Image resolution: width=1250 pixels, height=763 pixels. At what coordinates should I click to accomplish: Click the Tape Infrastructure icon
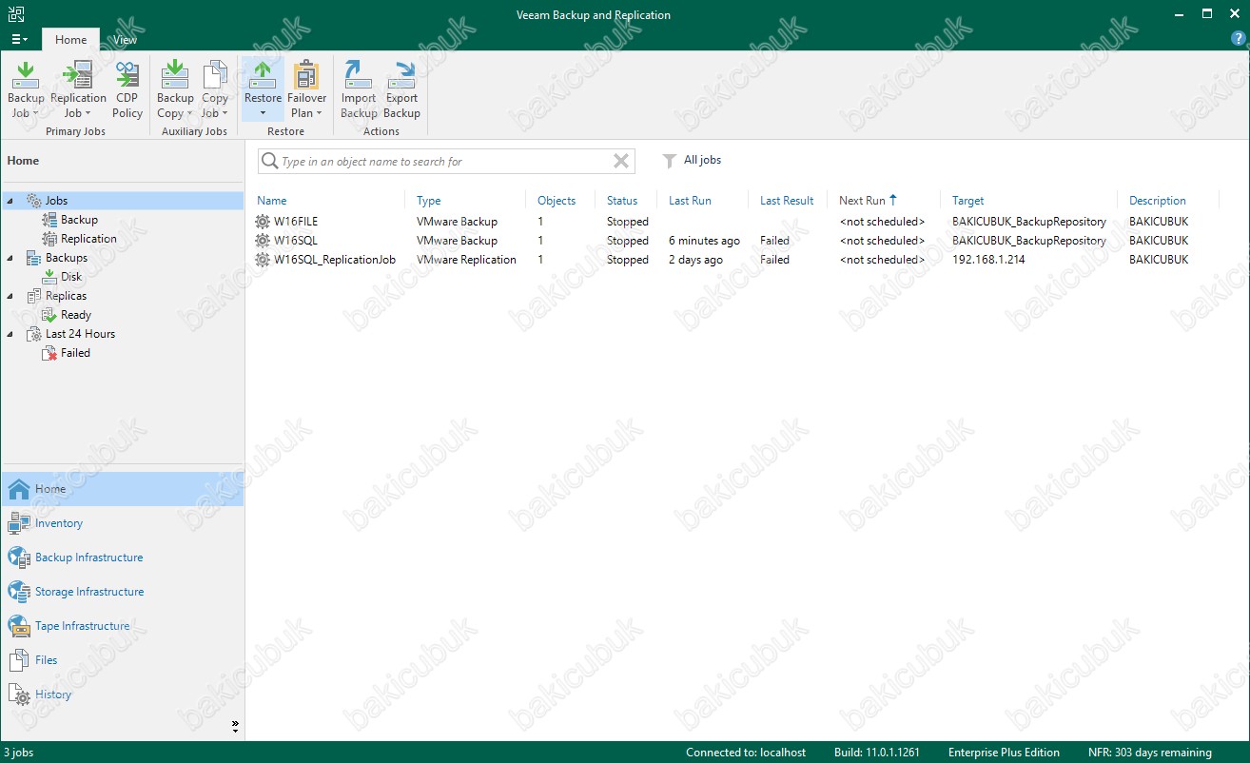tap(19, 626)
